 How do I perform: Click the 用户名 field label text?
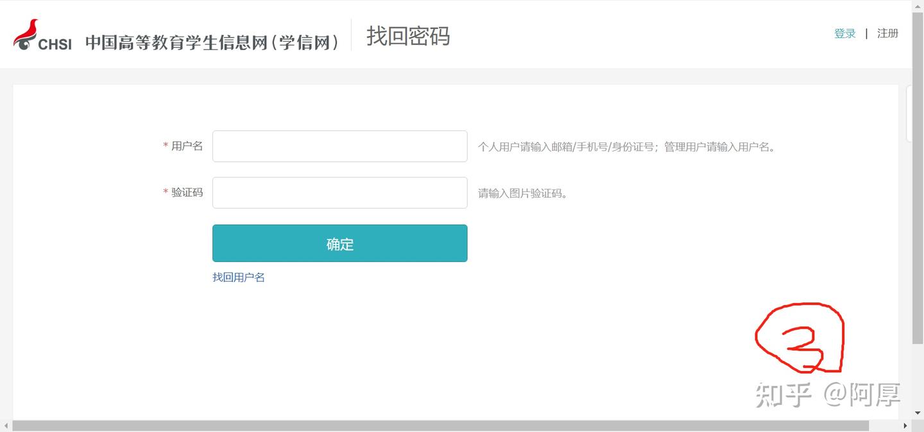click(x=187, y=146)
